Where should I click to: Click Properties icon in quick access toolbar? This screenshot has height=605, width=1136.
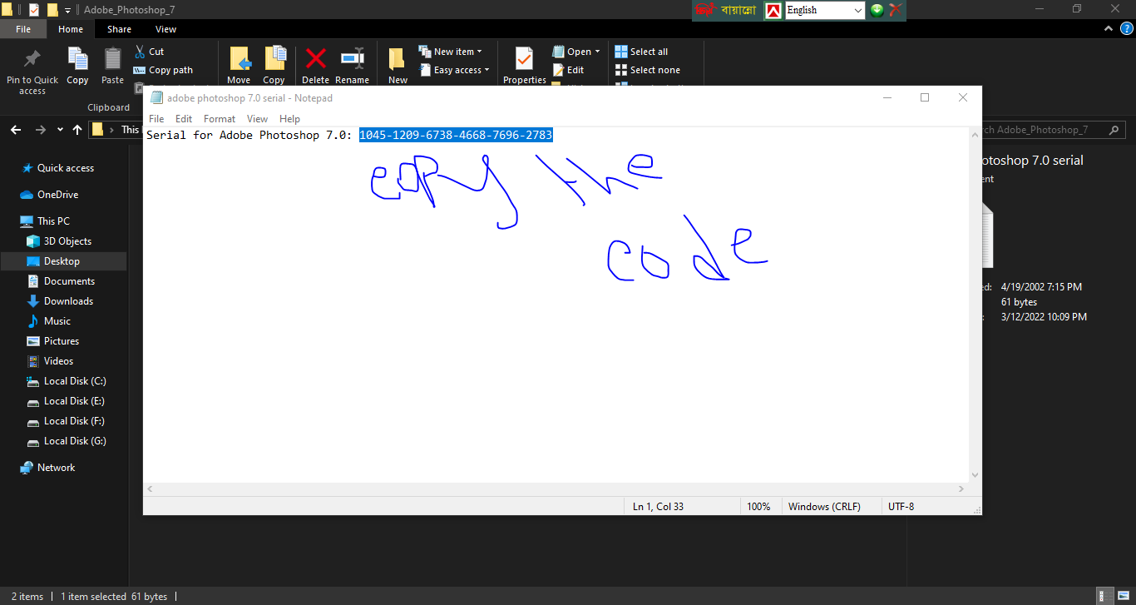pos(33,10)
